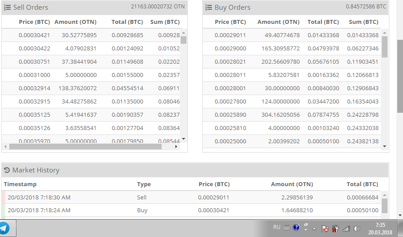Click Sell Orders scroll right arrow
Image resolution: width=403 pixels, height=237 pixels.
(177, 146)
